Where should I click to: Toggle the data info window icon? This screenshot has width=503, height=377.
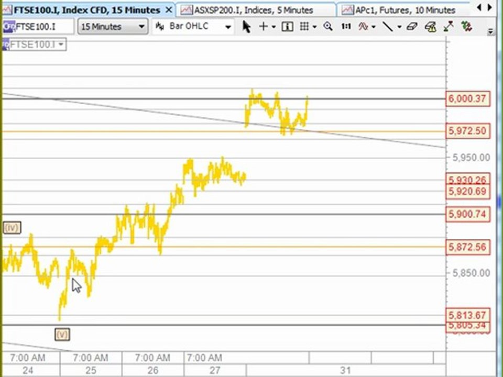pyautogui.click(x=287, y=27)
